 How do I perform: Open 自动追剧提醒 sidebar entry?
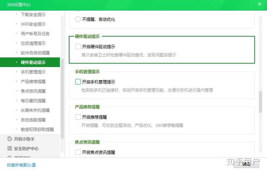[x=33, y=120]
